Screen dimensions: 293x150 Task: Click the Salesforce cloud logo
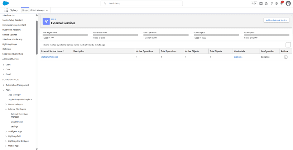pos(6,3)
